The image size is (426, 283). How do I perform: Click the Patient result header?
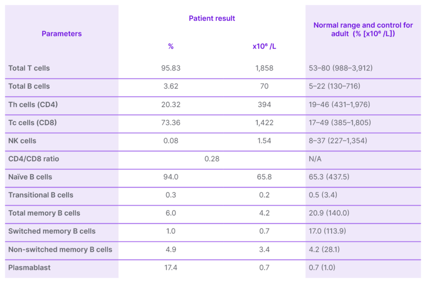(x=212, y=19)
